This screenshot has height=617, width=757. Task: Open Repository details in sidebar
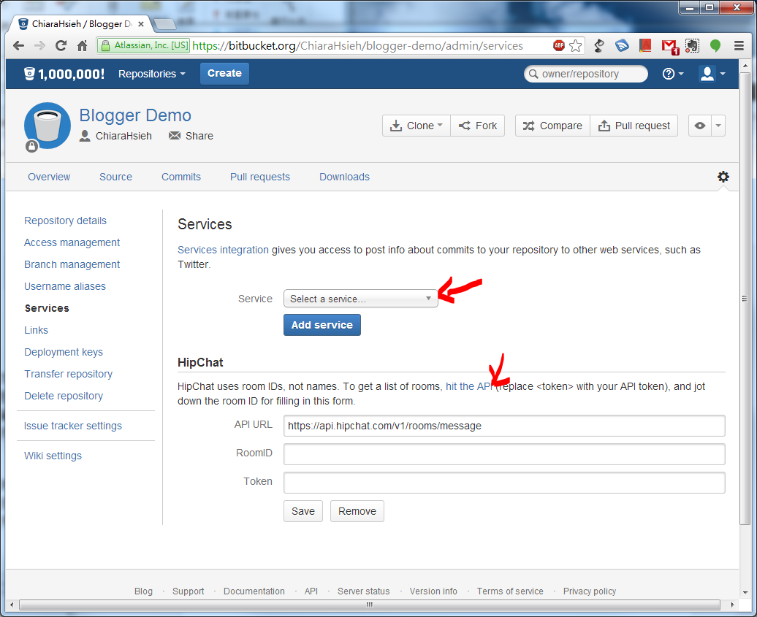[x=65, y=221]
